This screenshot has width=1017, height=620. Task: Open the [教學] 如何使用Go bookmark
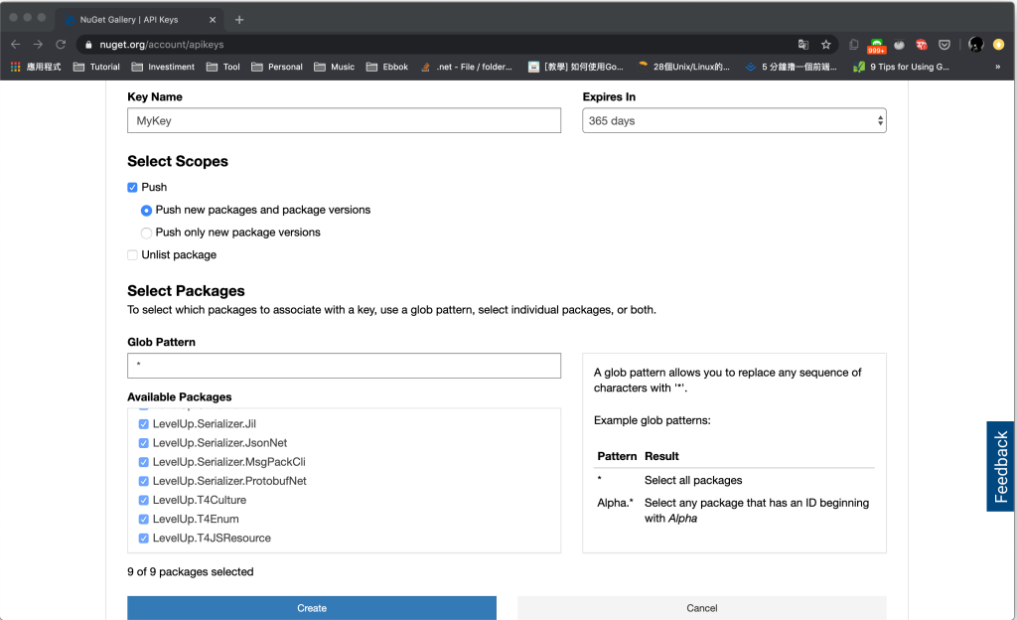click(575, 67)
